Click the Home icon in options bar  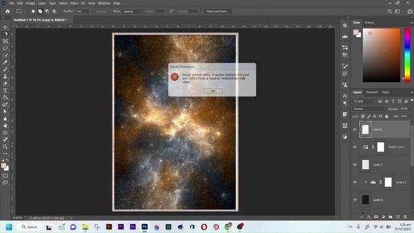pos(8,12)
